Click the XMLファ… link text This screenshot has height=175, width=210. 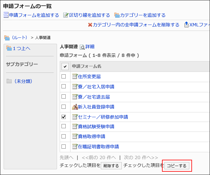coord(199,25)
